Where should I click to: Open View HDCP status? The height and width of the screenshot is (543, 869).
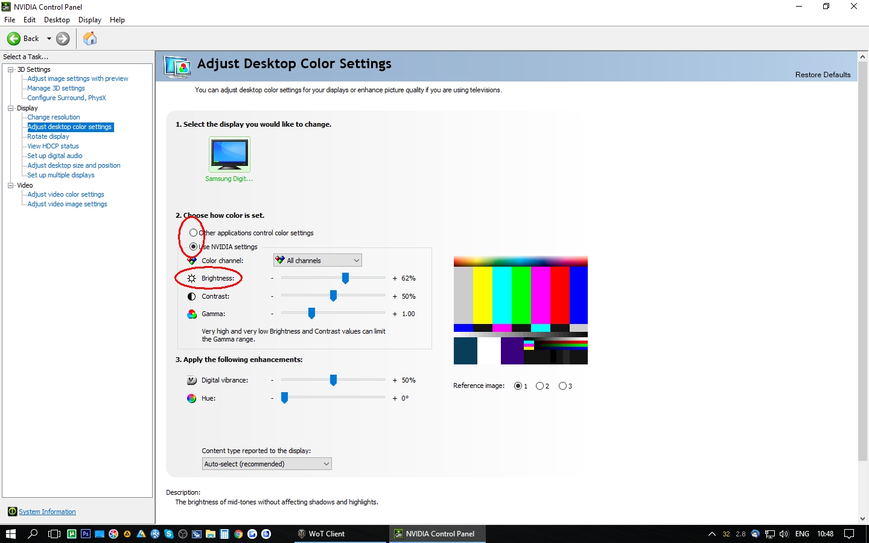tap(53, 146)
